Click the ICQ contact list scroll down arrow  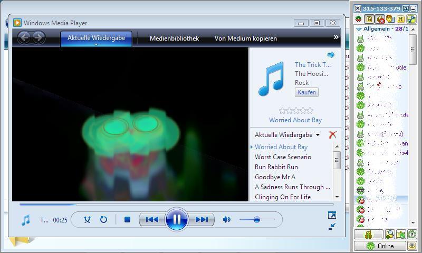[413, 222]
